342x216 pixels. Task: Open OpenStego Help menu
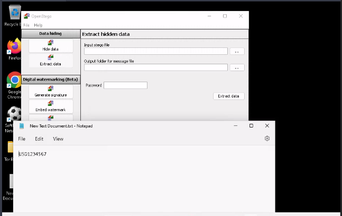click(x=38, y=25)
